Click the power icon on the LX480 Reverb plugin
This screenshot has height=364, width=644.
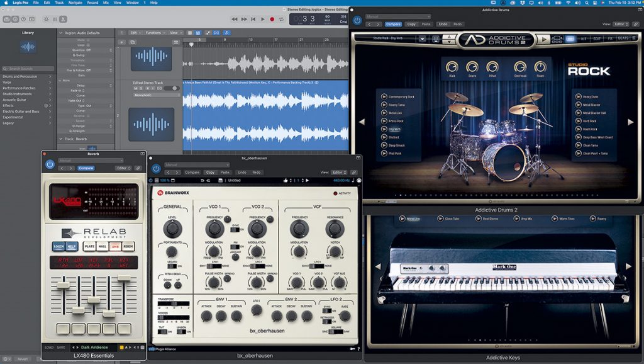tap(50, 164)
